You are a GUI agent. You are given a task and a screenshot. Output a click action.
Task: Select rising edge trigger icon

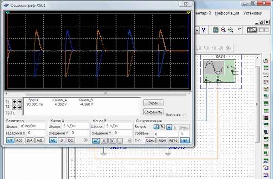pos(156,127)
